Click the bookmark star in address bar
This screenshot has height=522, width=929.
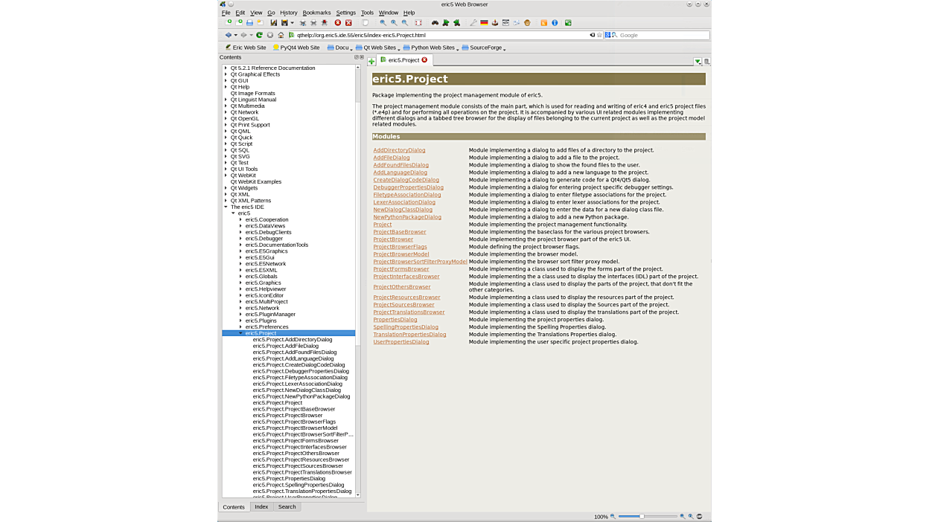coord(599,35)
